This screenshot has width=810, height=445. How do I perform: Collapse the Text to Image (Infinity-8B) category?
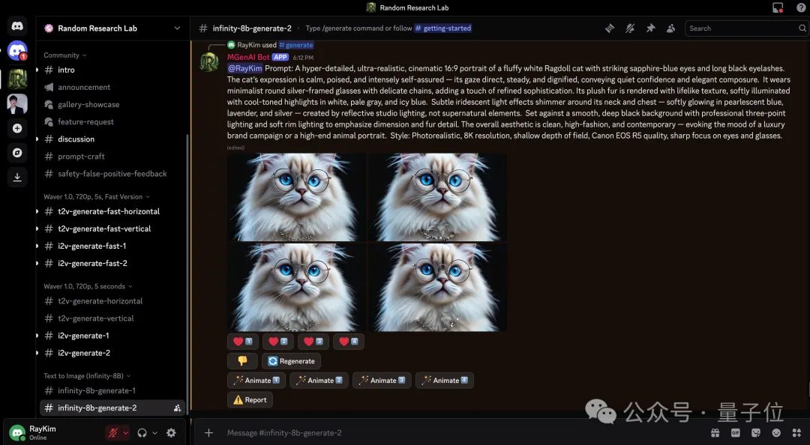[x=86, y=375]
